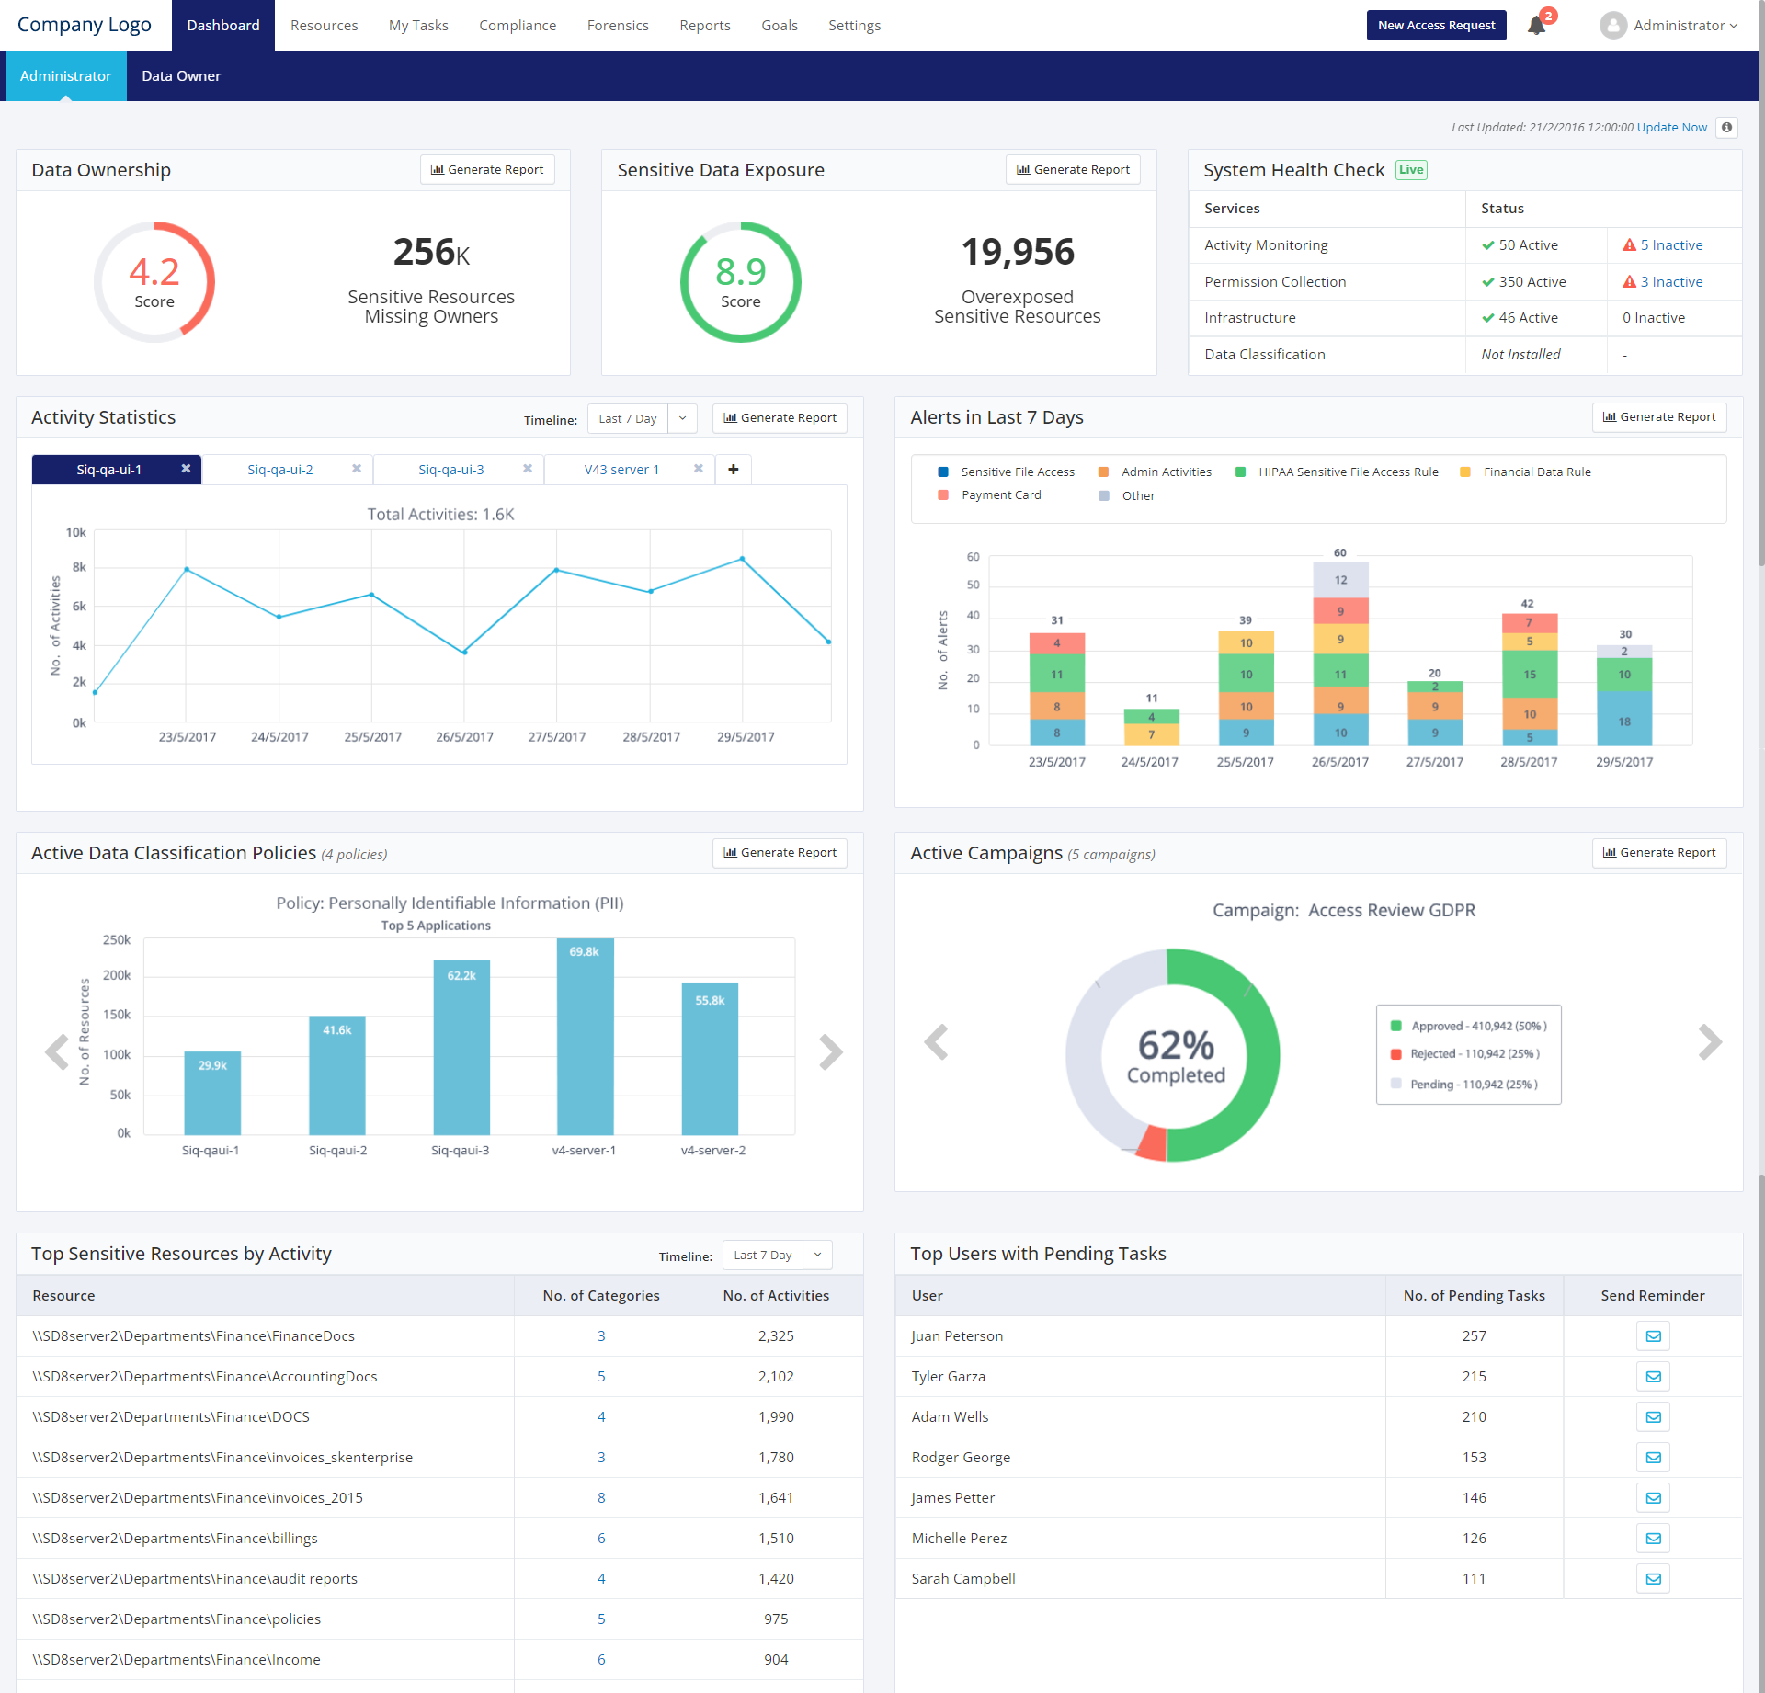Viewport: 1765px width, 1693px height.
Task: Send reminder email to Sarah Campbell
Action: coord(1652,1579)
